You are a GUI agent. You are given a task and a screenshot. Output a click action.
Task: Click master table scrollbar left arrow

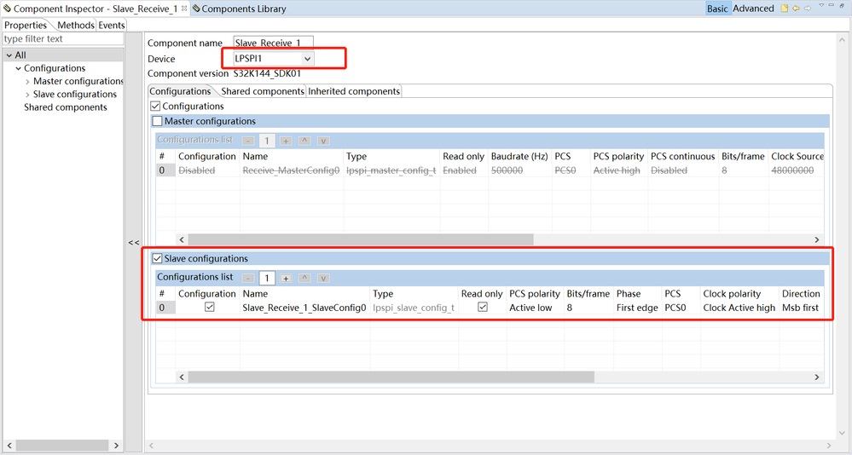pyautogui.click(x=182, y=239)
